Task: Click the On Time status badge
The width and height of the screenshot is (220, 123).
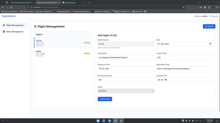Action: click(87, 43)
